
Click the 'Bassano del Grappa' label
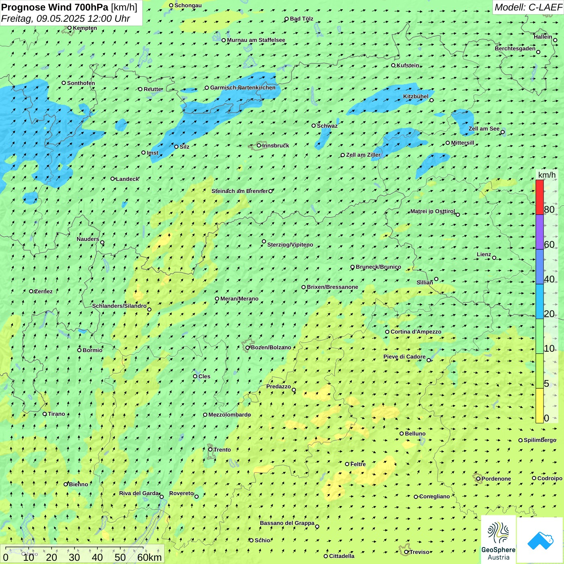coord(287,523)
